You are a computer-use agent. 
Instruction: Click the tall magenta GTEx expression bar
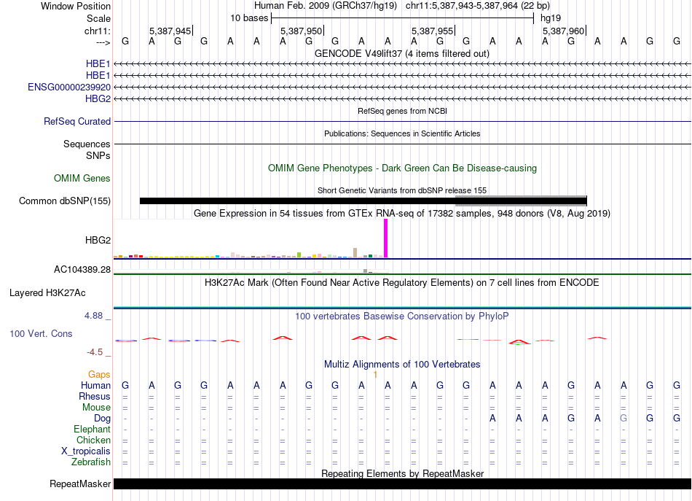point(386,238)
